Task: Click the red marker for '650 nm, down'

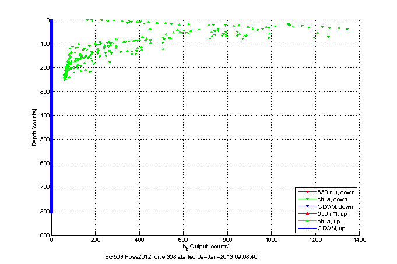Action: [x=307, y=192]
